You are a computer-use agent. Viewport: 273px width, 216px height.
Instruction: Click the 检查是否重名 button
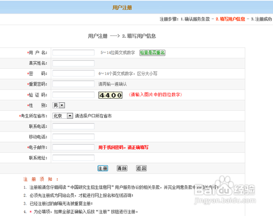152,52
